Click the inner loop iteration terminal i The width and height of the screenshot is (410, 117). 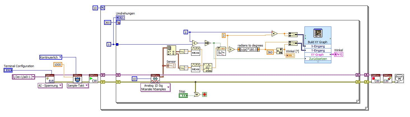186,32
